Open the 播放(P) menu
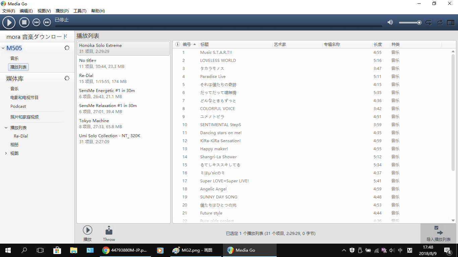The image size is (458, 257). click(62, 11)
